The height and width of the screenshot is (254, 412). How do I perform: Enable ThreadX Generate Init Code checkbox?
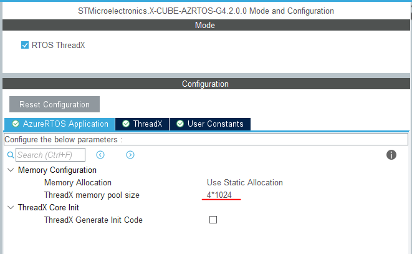click(x=213, y=220)
